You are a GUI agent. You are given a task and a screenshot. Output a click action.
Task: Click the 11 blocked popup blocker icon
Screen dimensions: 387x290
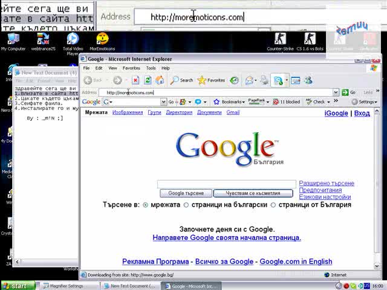pos(286,101)
